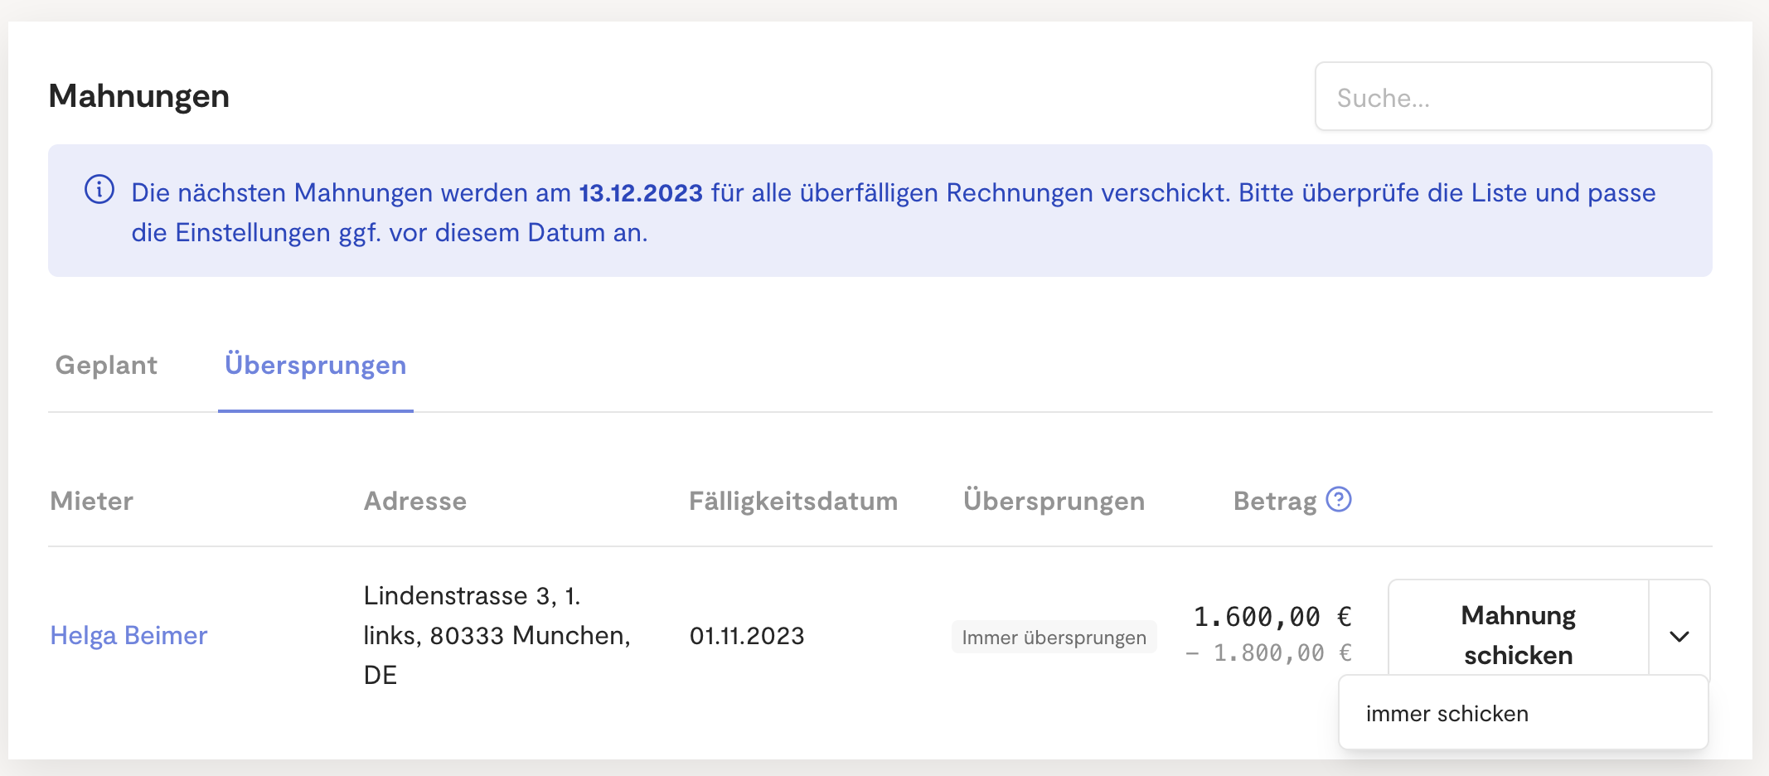The width and height of the screenshot is (1769, 776).
Task: Select the 'immer schicken' menu option
Action: [1523, 713]
